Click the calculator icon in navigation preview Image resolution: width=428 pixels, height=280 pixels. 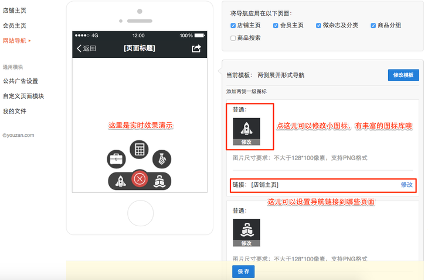pyautogui.click(x=139, y=150)
